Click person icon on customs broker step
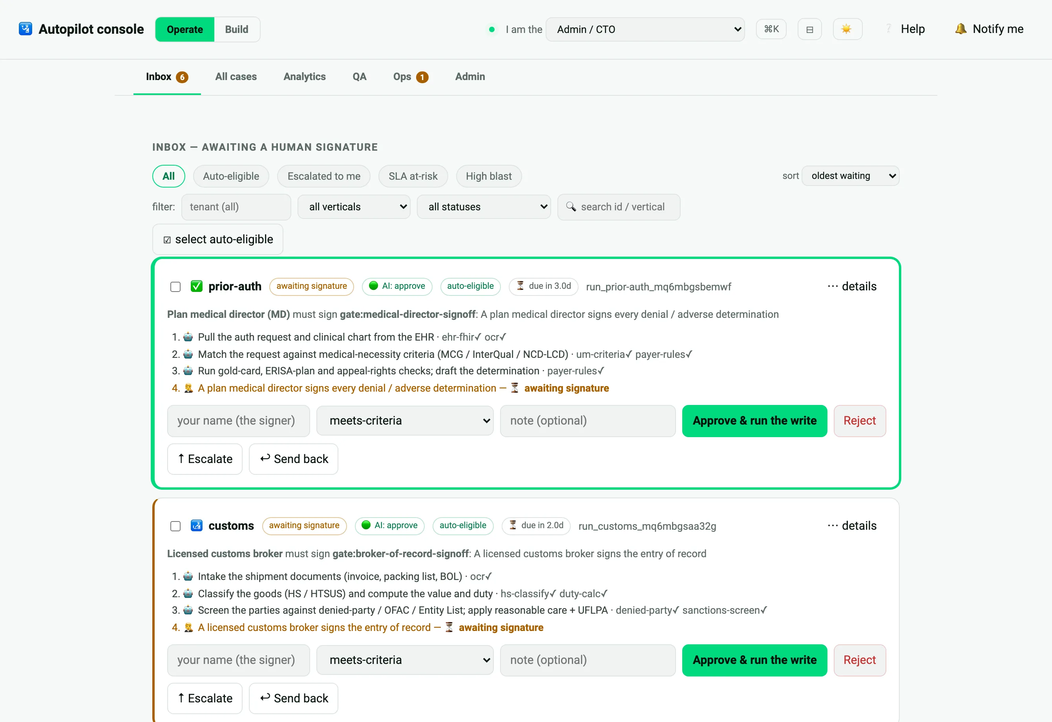 click(188, 627)
